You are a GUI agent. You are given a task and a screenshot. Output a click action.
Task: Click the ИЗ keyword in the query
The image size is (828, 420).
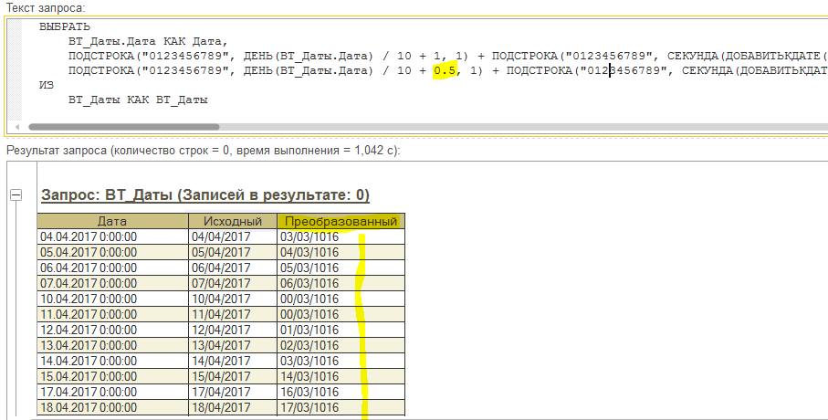(47, 85)
